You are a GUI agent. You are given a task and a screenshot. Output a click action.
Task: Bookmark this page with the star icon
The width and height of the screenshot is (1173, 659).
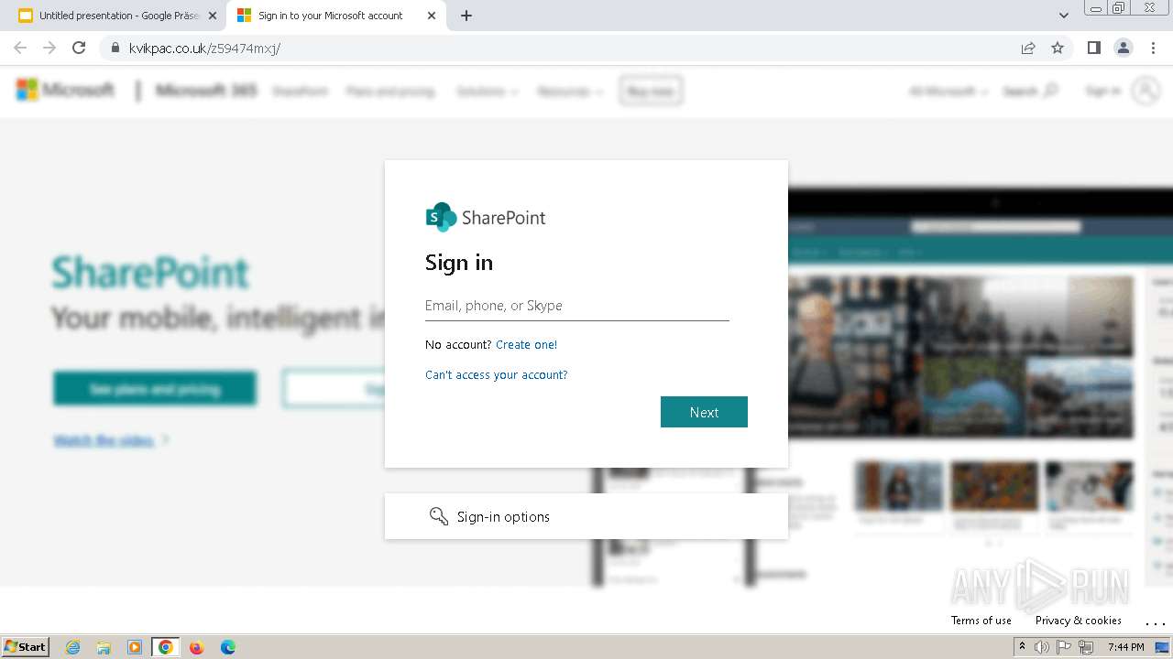1058,48
